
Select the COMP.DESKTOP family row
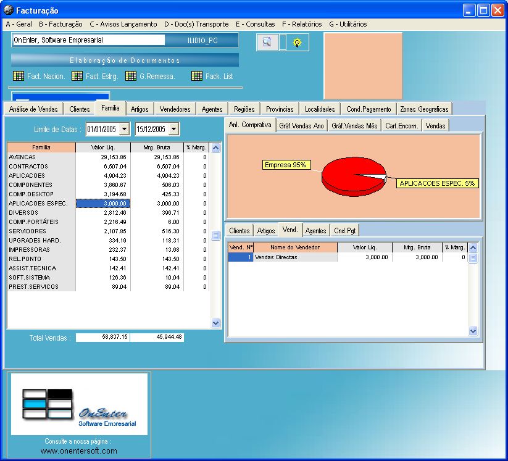[107, 194]
